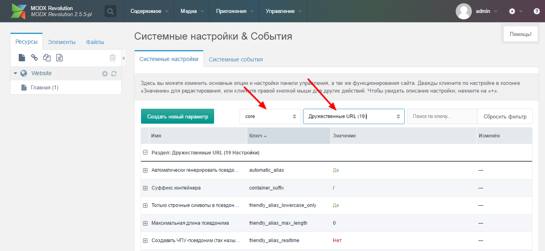Click the / value for container_suffix

tap(334, 188)
